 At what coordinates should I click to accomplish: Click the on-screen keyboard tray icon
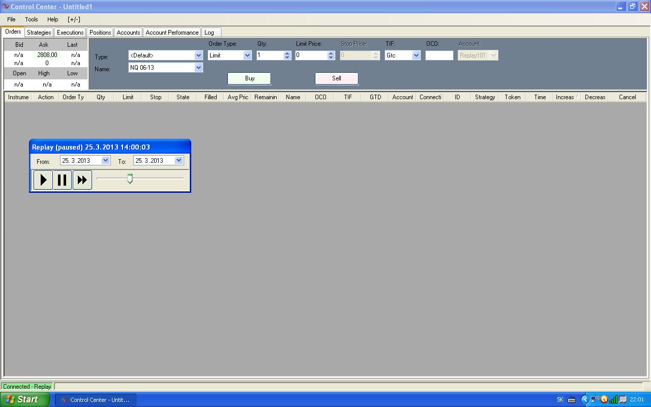tap(572, 400)
